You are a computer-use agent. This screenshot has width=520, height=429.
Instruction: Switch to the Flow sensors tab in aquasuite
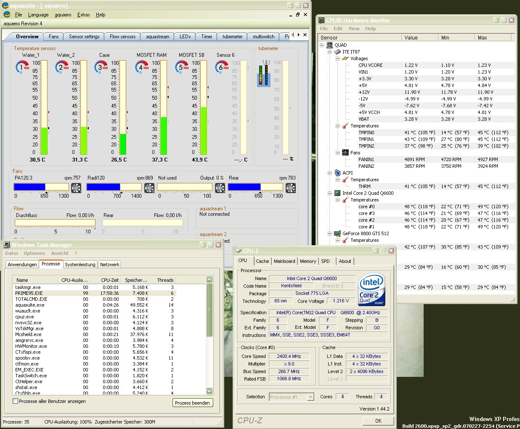pos(122,37)
